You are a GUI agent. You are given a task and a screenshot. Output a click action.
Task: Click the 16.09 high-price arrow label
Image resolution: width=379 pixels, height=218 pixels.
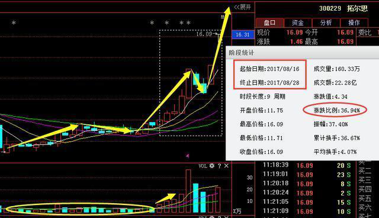(x=206, y=34)
